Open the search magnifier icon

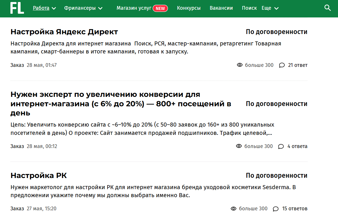[327, 8]
